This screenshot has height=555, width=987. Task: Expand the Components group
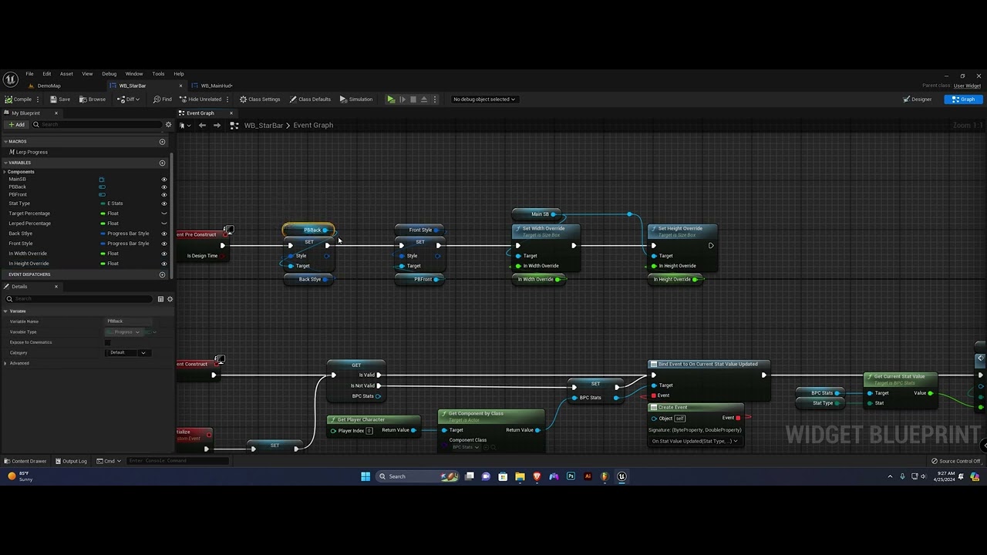(x=5, y=172)
